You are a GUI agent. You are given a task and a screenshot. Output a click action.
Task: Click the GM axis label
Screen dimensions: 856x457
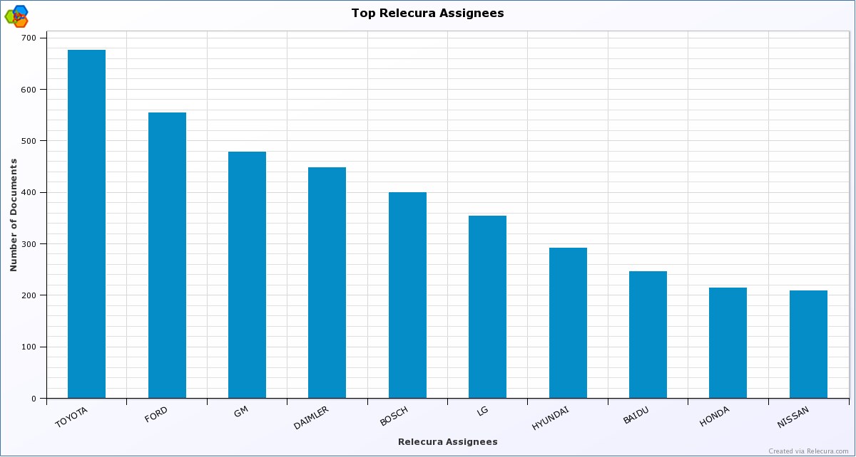coord(240,411)
